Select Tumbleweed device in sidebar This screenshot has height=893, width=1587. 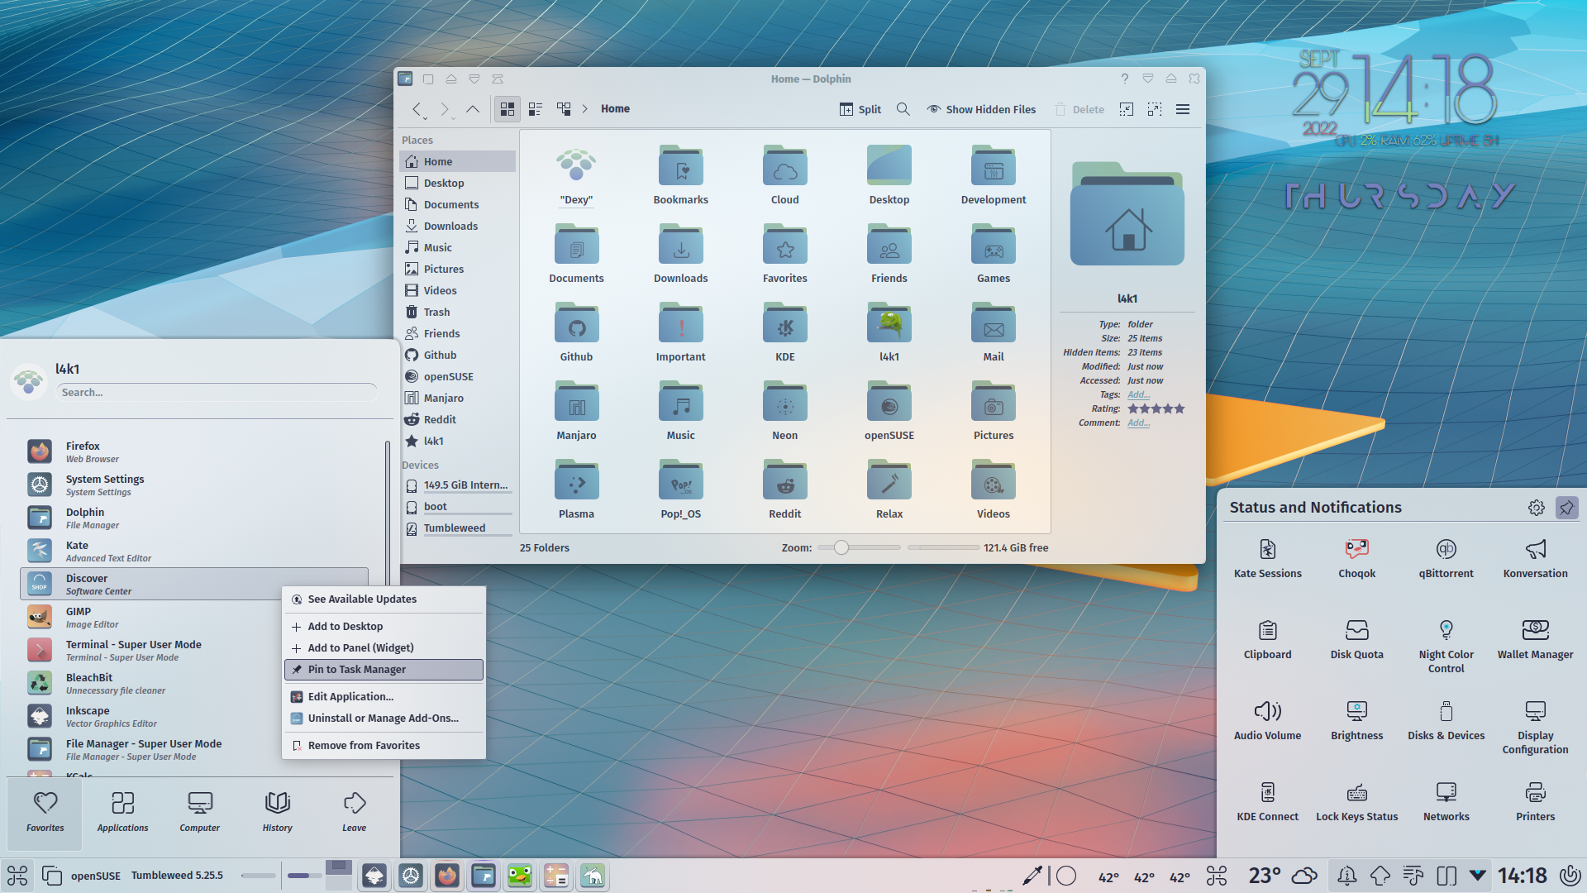[x=458, y=528]
